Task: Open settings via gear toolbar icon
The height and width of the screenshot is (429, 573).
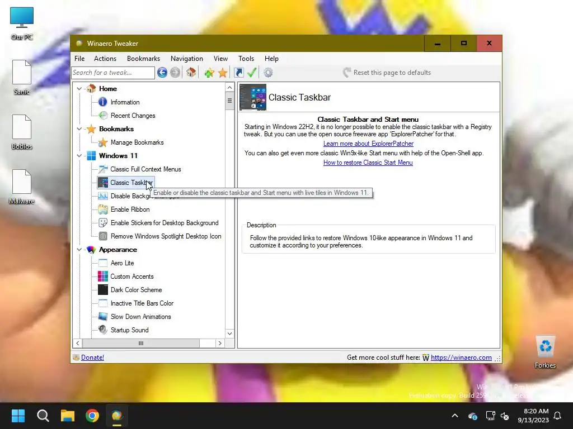Action: coord(268,73)
